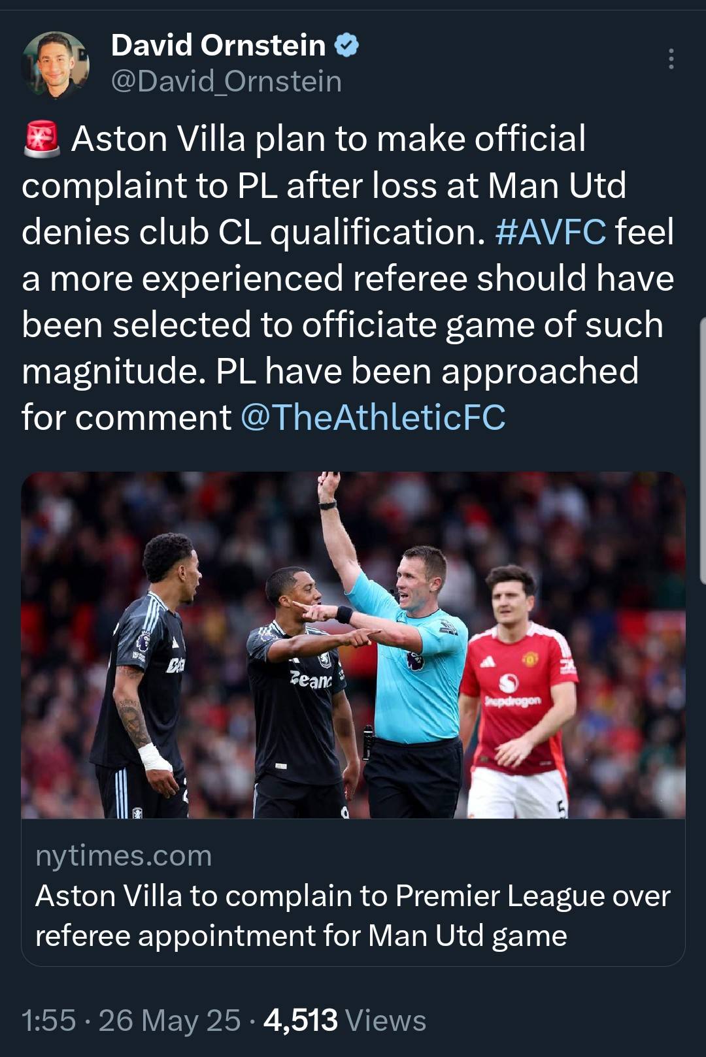Visit the @TheAthleticFC mention
706x1057 pixels.
(x=373, y=417)
